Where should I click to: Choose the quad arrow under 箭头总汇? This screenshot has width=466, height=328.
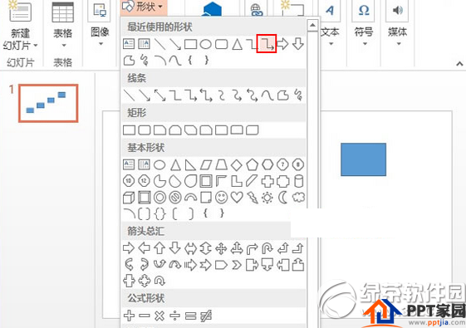[221, 248]
